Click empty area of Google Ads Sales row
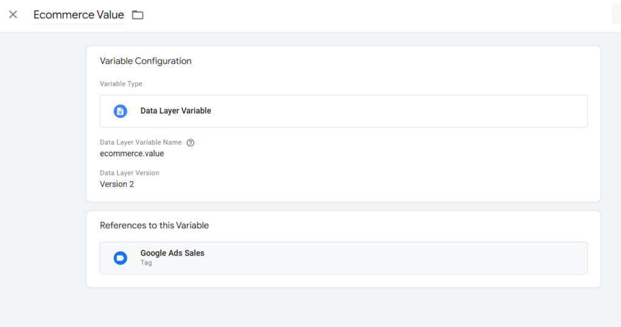This screenshot has width=621, height=327. 396,258
